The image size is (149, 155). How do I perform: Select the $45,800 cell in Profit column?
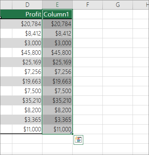point(27,53)
